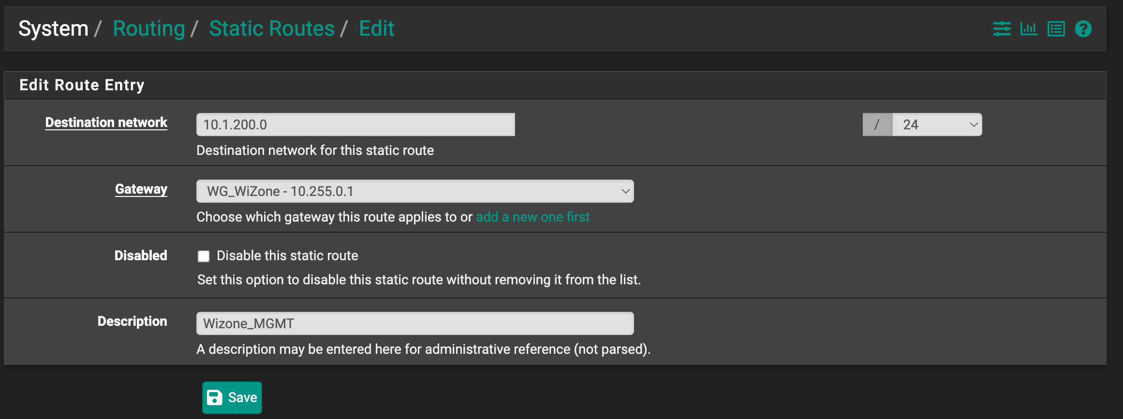Image resolution: width=1123 pixels, height=419 pixels.
Task: Click the Edit breadcrumb item
Action: (377, 28)
